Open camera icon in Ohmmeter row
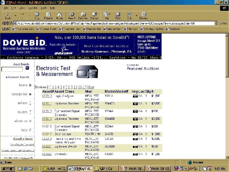Image resolution: width=229 pixels, height=172 pixels. tap(135, 154)
